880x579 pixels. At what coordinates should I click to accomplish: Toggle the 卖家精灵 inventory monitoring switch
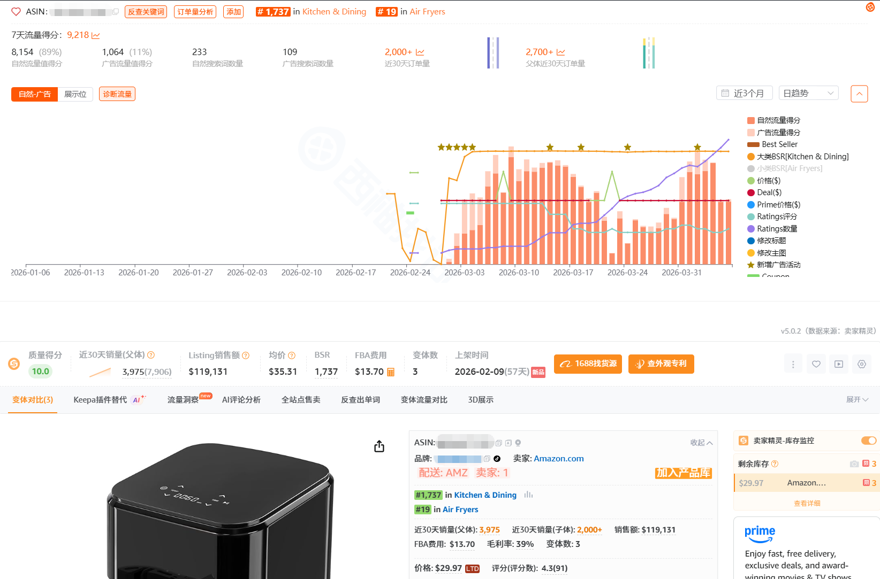868,441
